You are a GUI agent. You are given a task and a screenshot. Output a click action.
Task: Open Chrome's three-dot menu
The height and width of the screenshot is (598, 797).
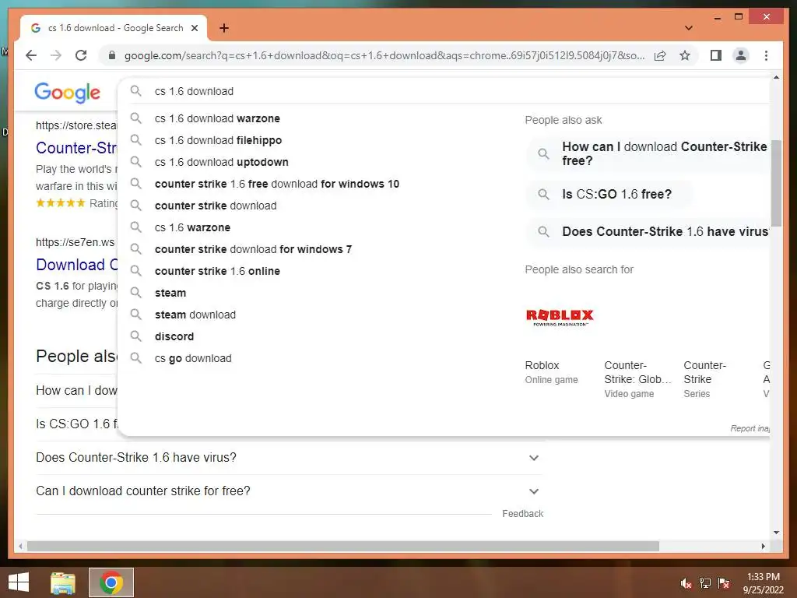766,55
